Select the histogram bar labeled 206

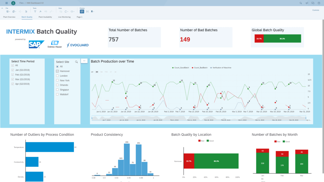[x=127, y=160]
